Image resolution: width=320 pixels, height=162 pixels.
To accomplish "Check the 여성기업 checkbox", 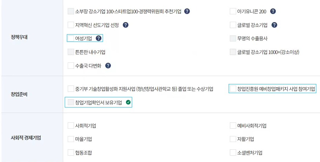I will 71,38.
